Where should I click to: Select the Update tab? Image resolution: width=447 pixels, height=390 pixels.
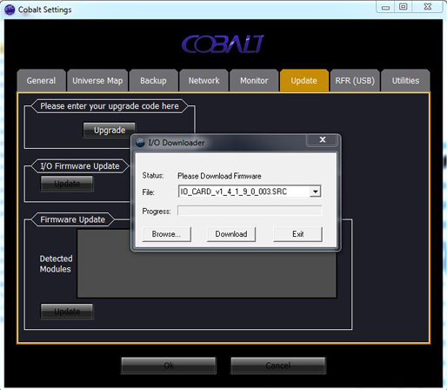(x=304, y=81)
